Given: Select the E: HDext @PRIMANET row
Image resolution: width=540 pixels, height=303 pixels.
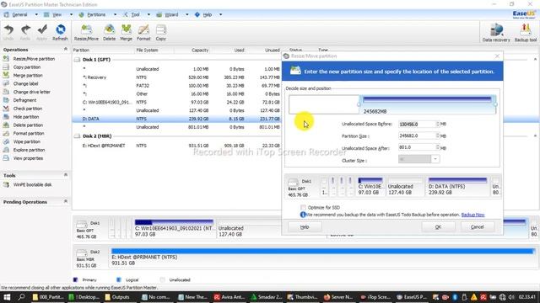Looking at the screenshot, I should (x=176, y=146).
